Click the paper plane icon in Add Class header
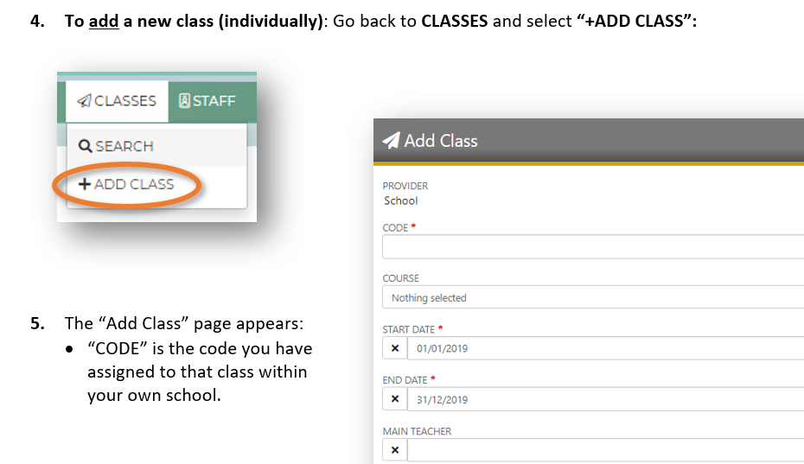 [391, 141]
